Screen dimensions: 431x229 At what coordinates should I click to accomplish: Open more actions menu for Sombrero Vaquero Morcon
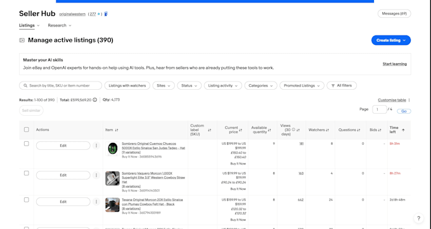[96, 175]
